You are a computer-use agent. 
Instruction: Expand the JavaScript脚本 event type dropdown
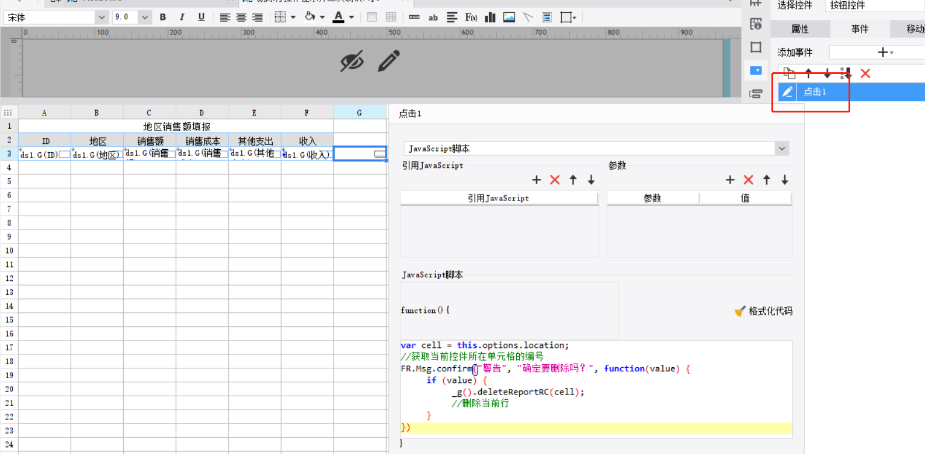(781, 149)
